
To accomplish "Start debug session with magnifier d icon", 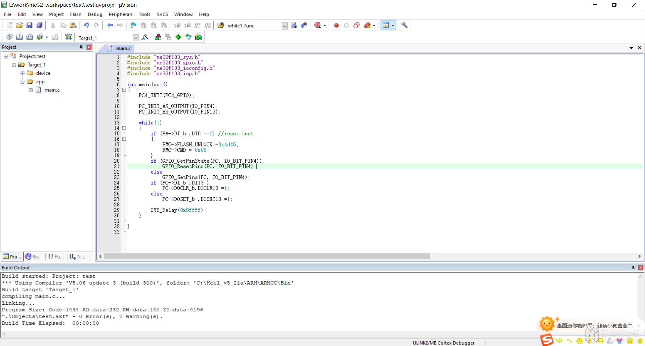I will pos(317,25).
